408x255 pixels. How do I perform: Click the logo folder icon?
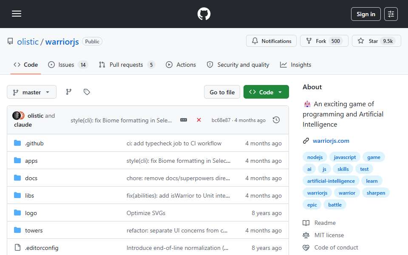[x=17, y=212]
